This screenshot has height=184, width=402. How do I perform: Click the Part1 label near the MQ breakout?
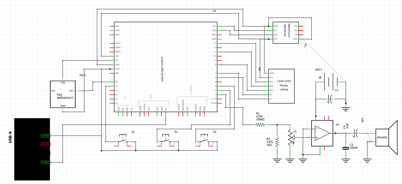[83, 75]
